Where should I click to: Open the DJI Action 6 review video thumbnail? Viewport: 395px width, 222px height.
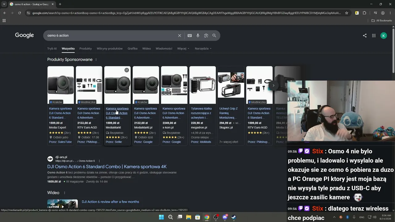(x=62, y=204)
